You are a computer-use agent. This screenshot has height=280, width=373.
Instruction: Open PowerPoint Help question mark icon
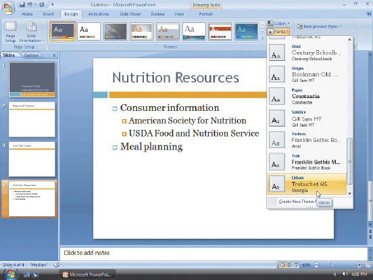pyautogui.click(x=369, y=14)
